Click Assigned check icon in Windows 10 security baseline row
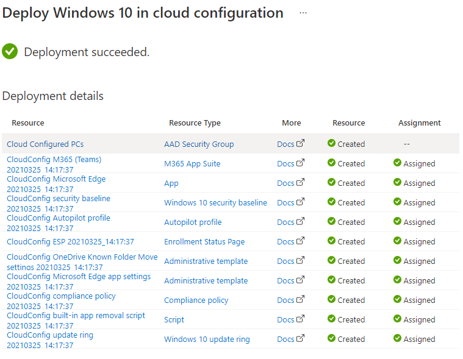This screenshot has width=463, height=359. click(397, 202)
